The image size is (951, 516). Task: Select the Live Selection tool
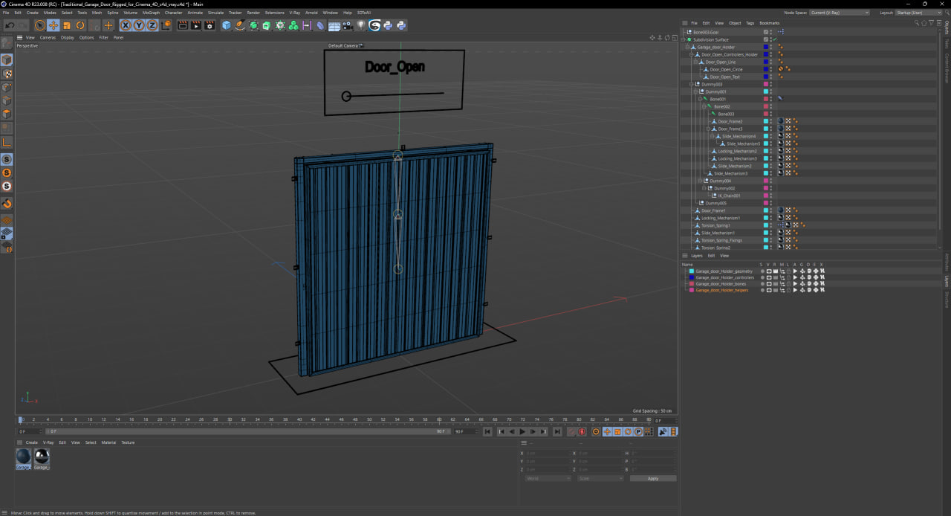pos(40,25)
